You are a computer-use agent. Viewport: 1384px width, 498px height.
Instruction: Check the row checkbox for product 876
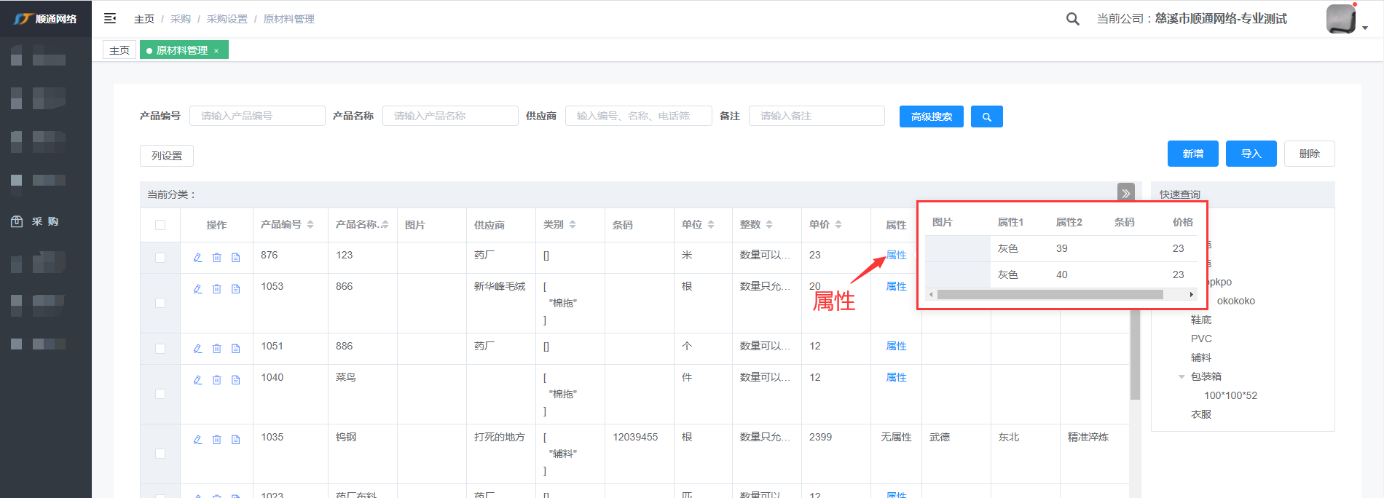(x=160, y=258)
